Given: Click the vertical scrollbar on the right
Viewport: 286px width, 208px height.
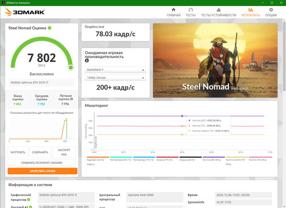Looking at the screenshot, I should (x=285, y=57).
